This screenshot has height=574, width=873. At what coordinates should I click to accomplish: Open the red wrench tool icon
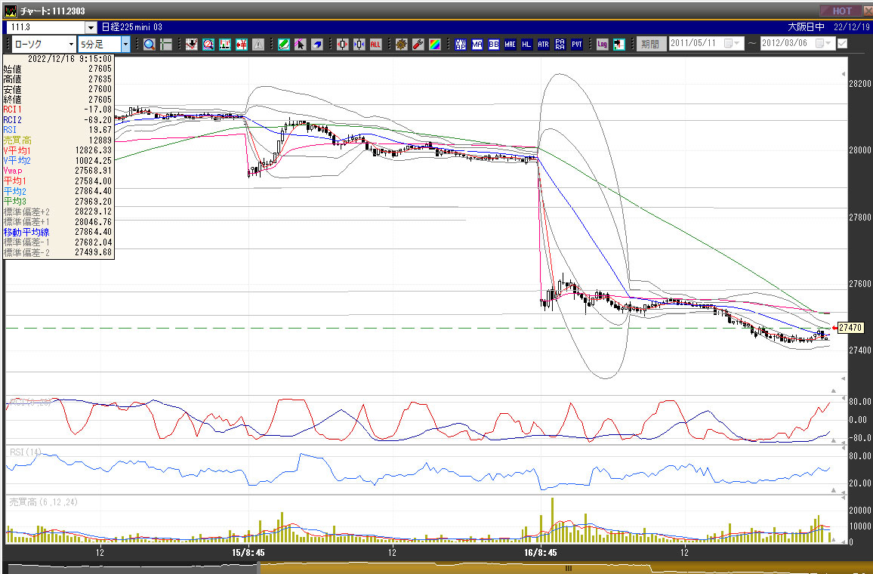[418, 45]
